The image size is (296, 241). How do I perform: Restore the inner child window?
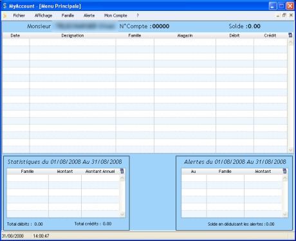coord(284,15)
